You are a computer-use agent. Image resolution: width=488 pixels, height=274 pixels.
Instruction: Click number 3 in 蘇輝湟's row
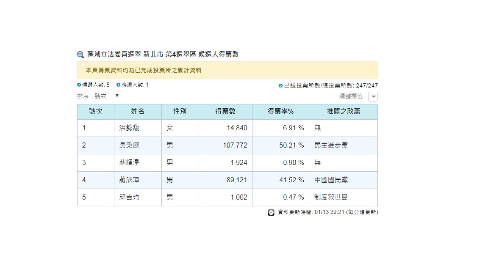pyautogui.click(x=84, y=163)
